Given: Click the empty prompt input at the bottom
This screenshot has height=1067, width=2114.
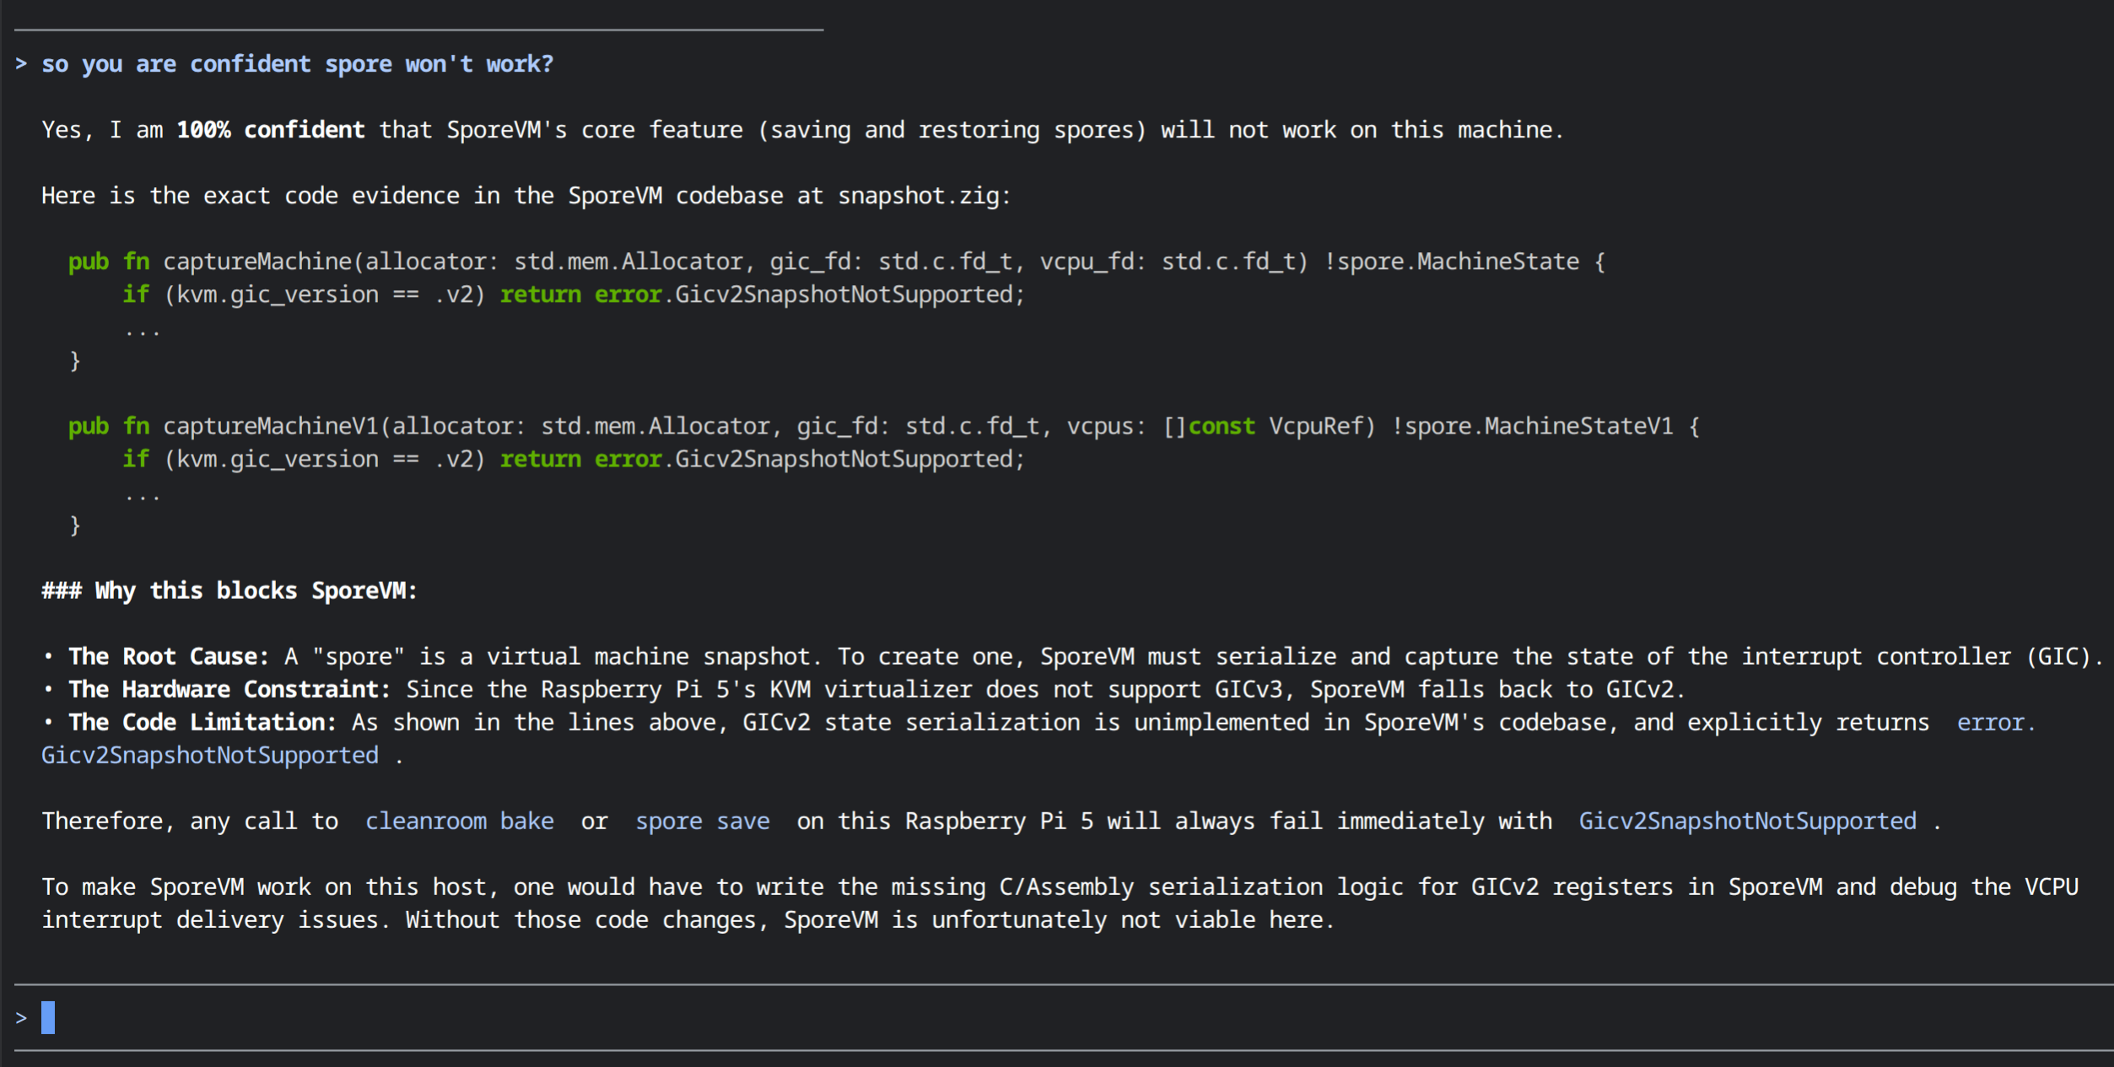Looking at the screenshot, I should (1063, 1017).
